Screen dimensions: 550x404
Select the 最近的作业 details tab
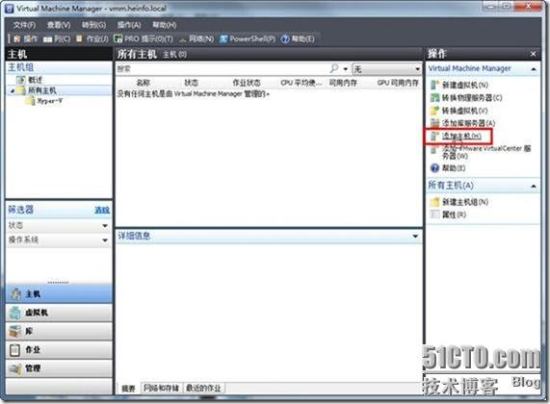[x=203, y=389]
